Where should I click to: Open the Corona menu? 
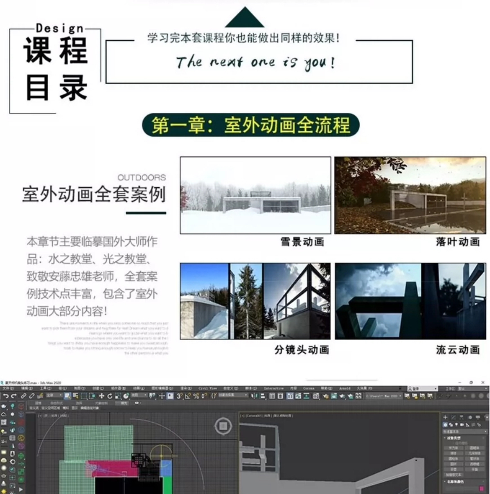point(309,388)
